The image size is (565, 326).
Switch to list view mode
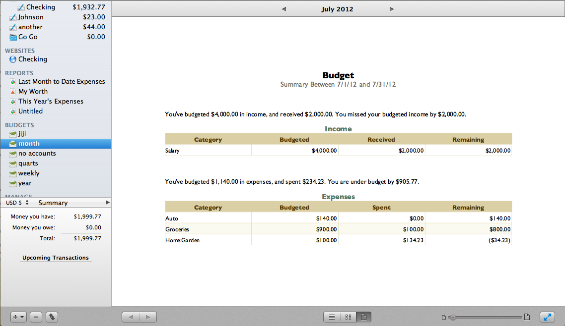332,317
